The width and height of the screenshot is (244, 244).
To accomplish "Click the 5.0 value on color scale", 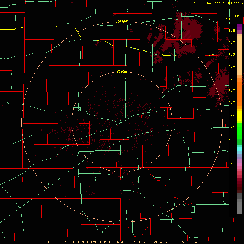I will pyautogui.click(x=232, y=103).
